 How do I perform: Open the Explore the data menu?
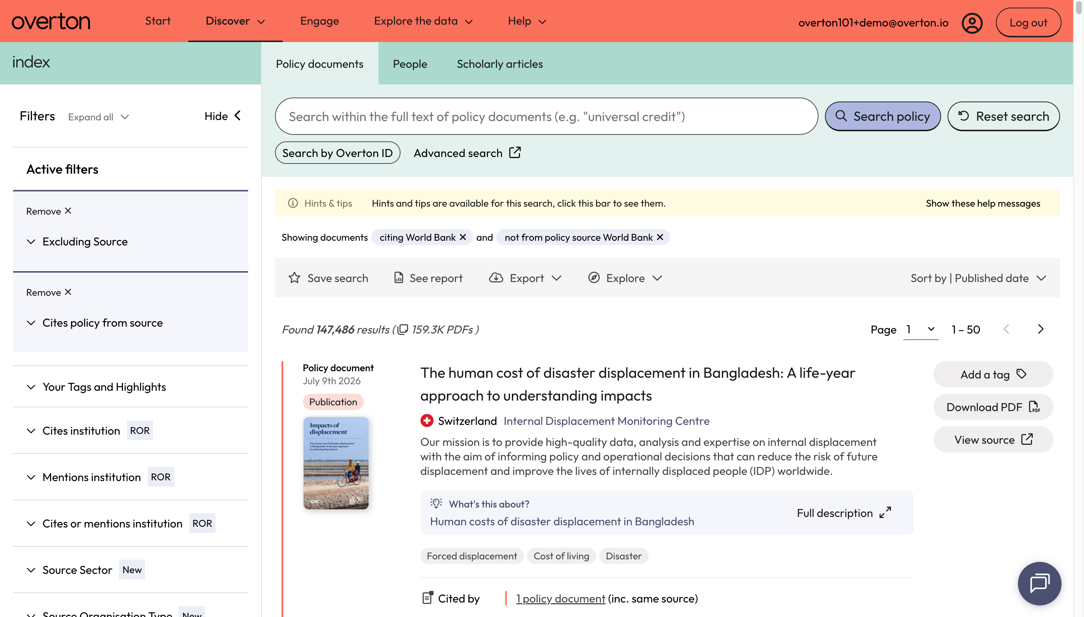423,21
